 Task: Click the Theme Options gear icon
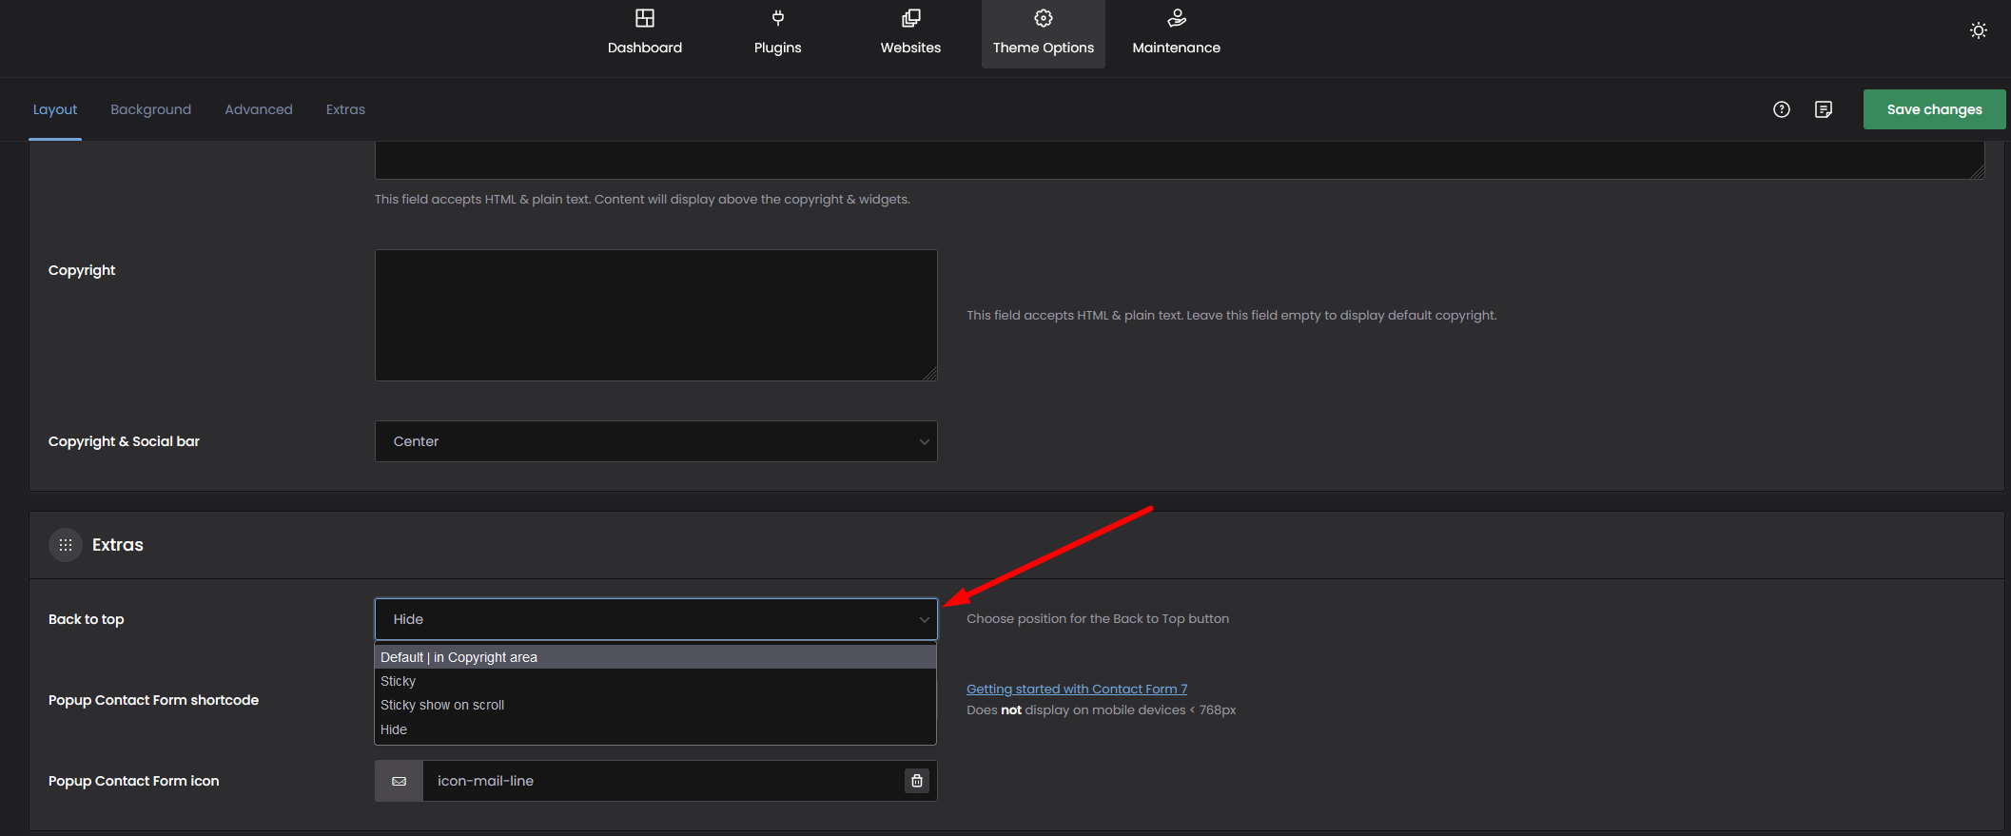tap(1044, 18)
